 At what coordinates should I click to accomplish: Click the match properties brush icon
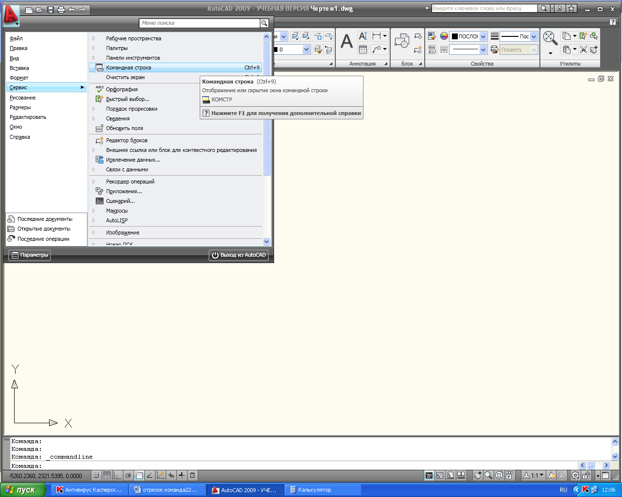coord(432,36)
